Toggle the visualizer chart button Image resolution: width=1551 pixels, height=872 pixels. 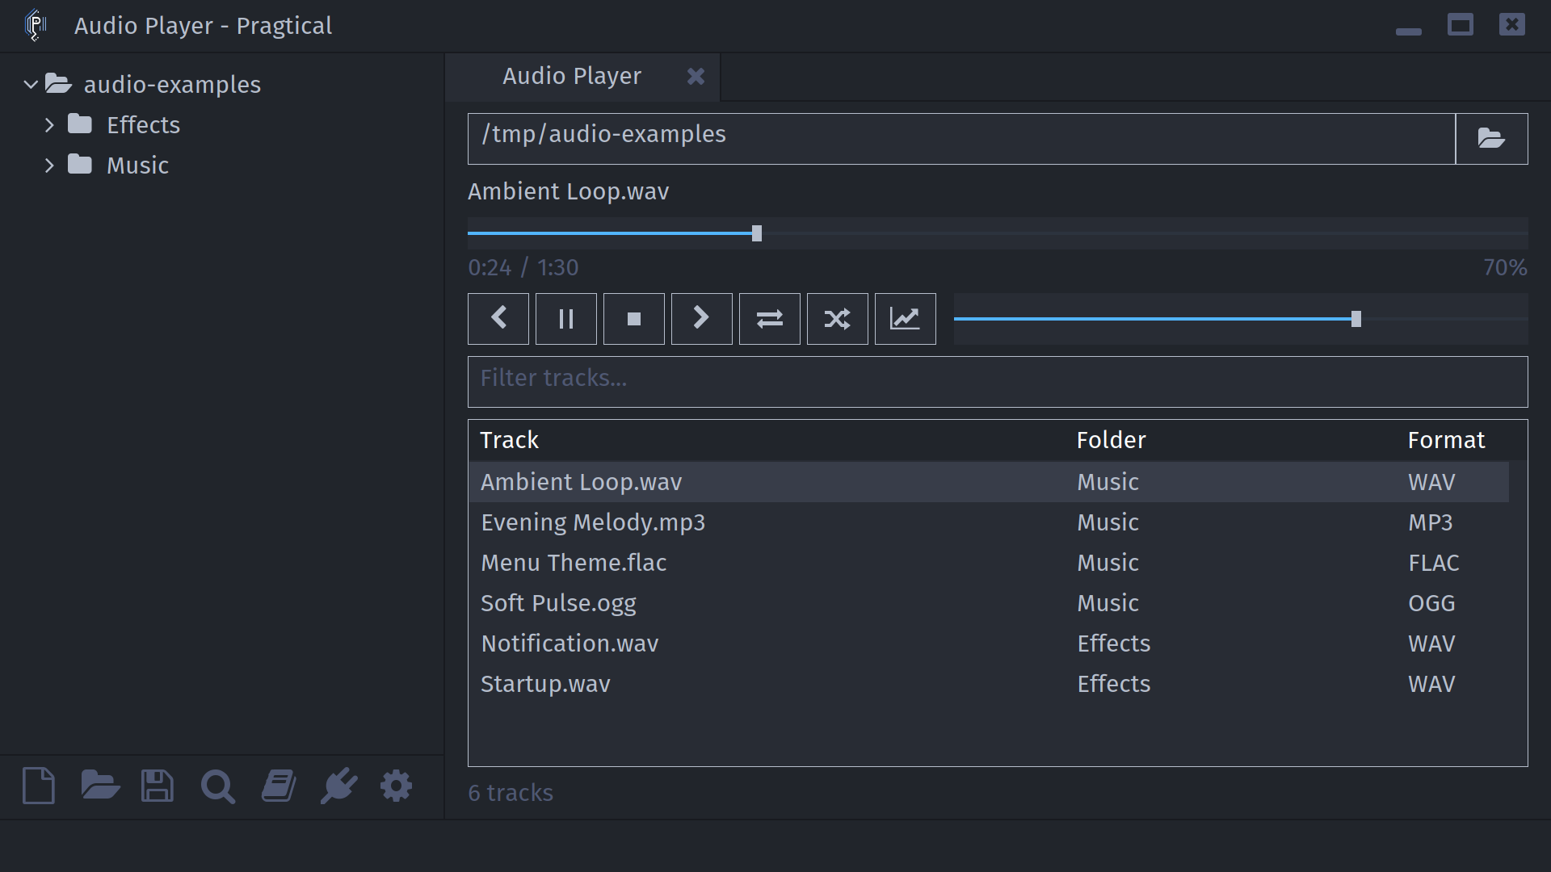tap(906, 319)
